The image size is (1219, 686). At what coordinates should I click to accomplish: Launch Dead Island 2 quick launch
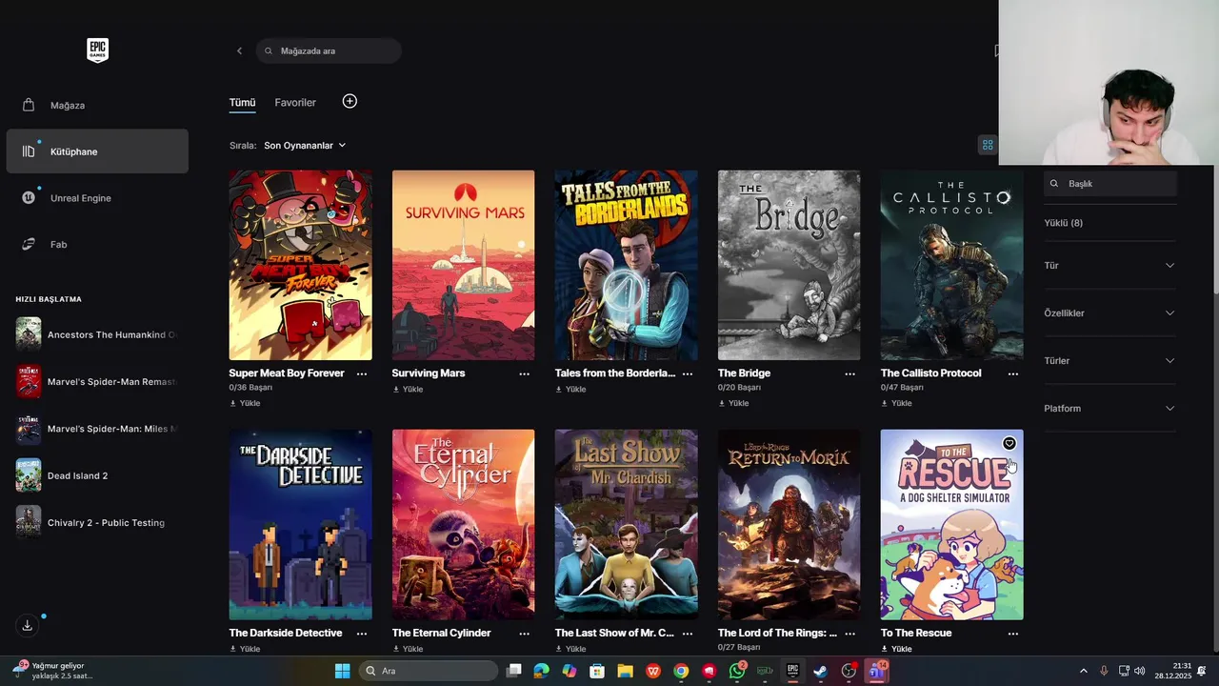pos(97,475)
